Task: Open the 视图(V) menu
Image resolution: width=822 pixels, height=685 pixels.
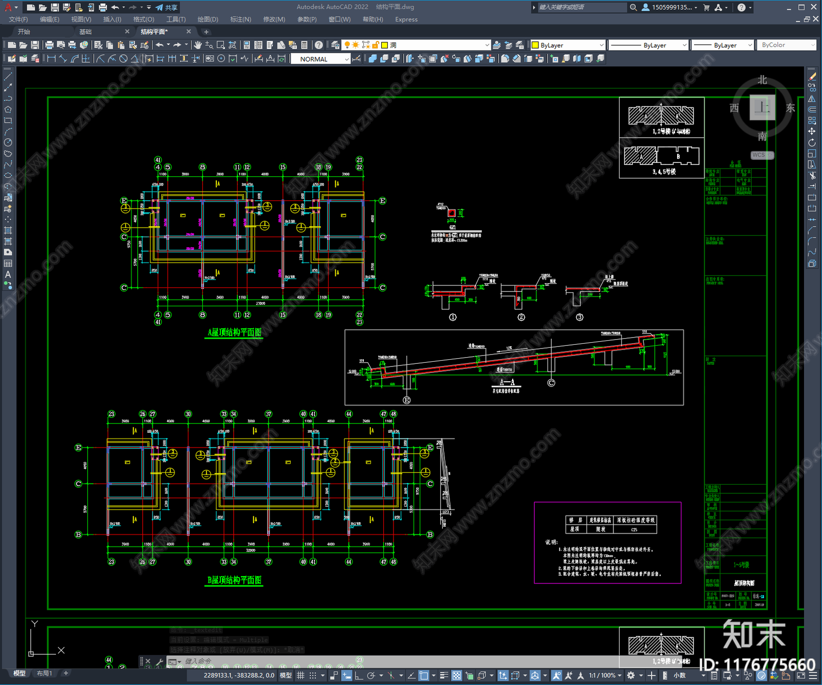Action: point(81,20)
